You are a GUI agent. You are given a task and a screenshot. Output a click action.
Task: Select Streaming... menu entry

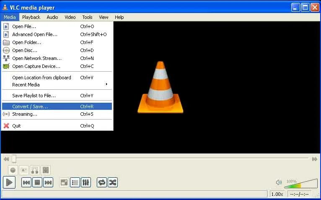coord(57,114)
